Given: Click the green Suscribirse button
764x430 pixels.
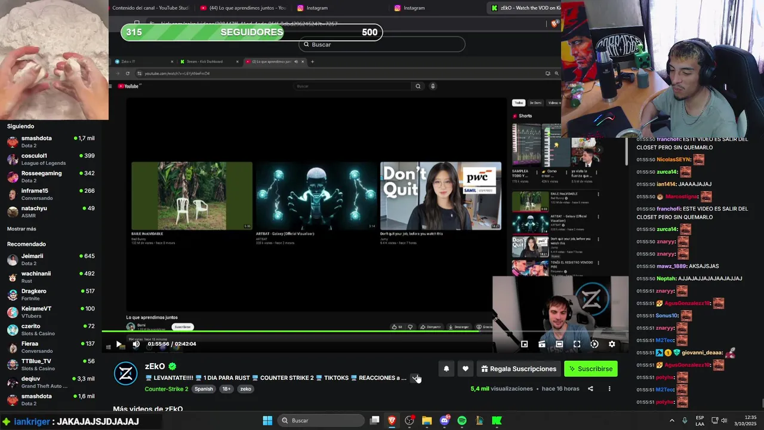Looking at the screenshot, I should point(591,369).
